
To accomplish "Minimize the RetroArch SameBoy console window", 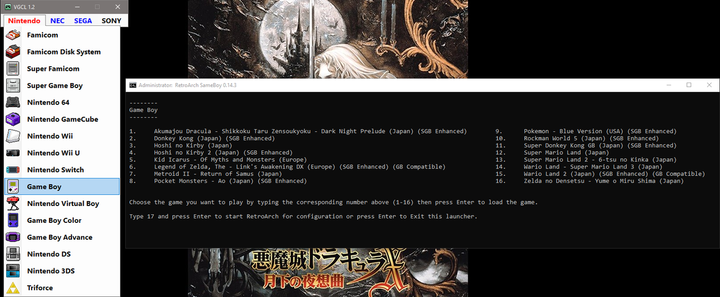I will pos(669,85).
